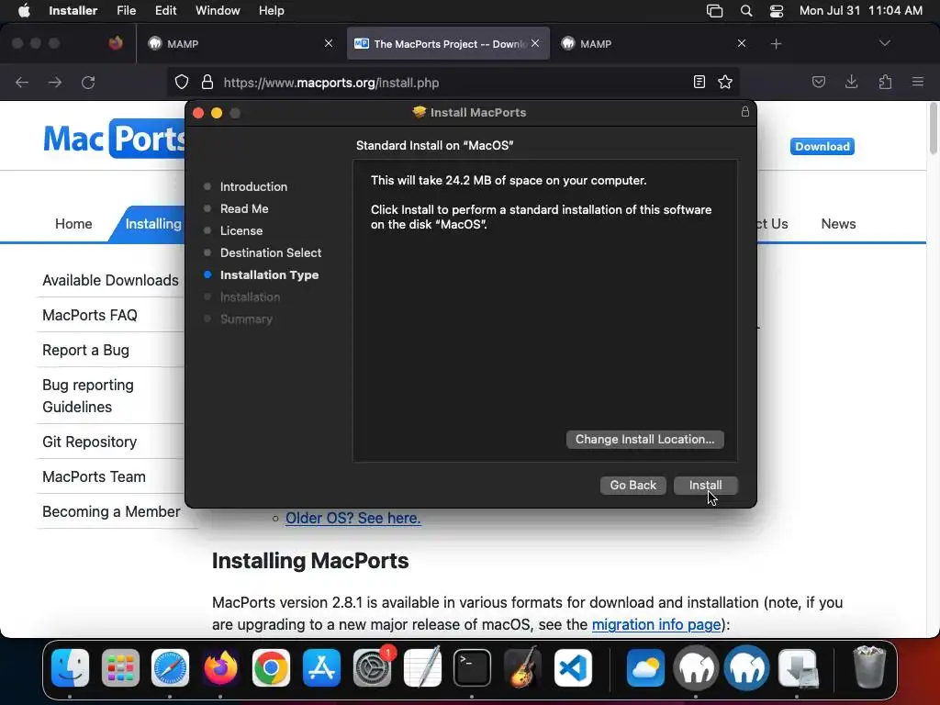Go forward in browser history
The image size is (940, 705).
(54, 82)
